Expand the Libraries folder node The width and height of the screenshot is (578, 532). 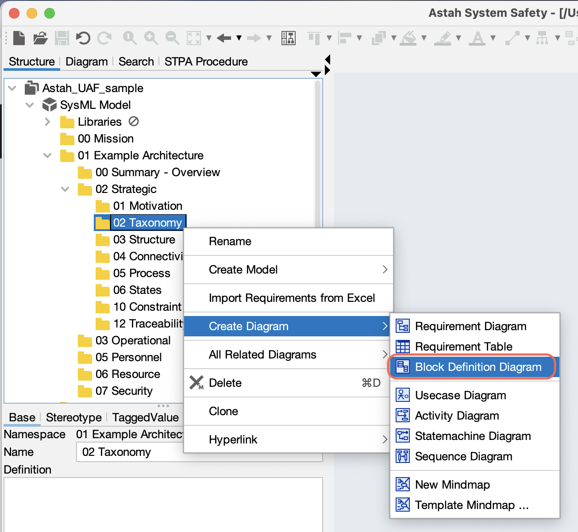48,122
